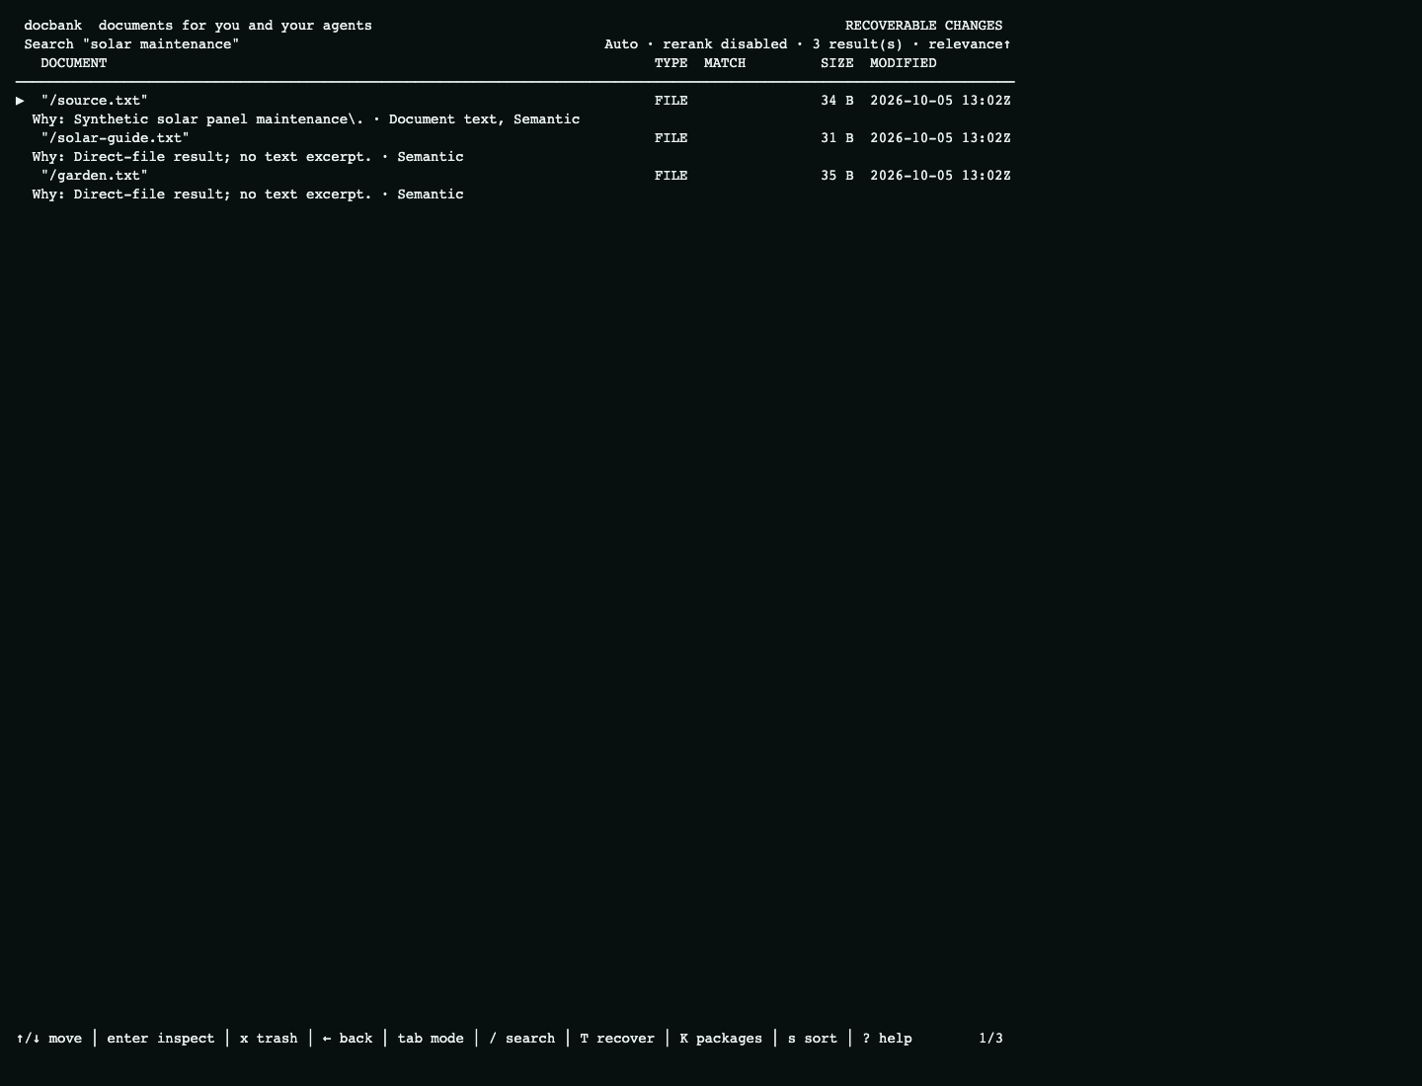Click the '3 result(s)' count
This screenshot has width=1422, height=1086.
tap(857, 44)
